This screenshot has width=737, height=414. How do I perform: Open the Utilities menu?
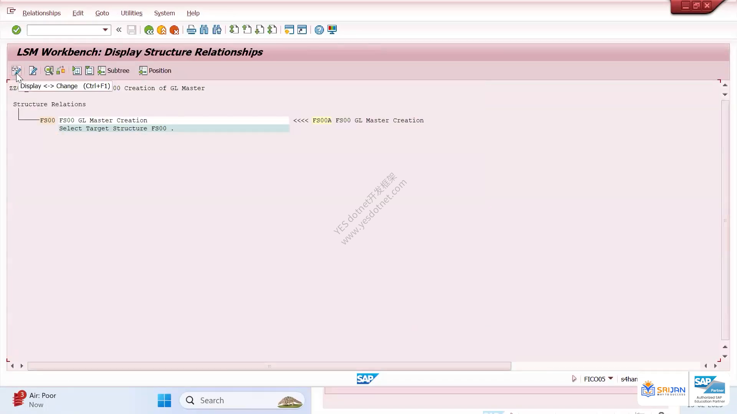(132, 13)
